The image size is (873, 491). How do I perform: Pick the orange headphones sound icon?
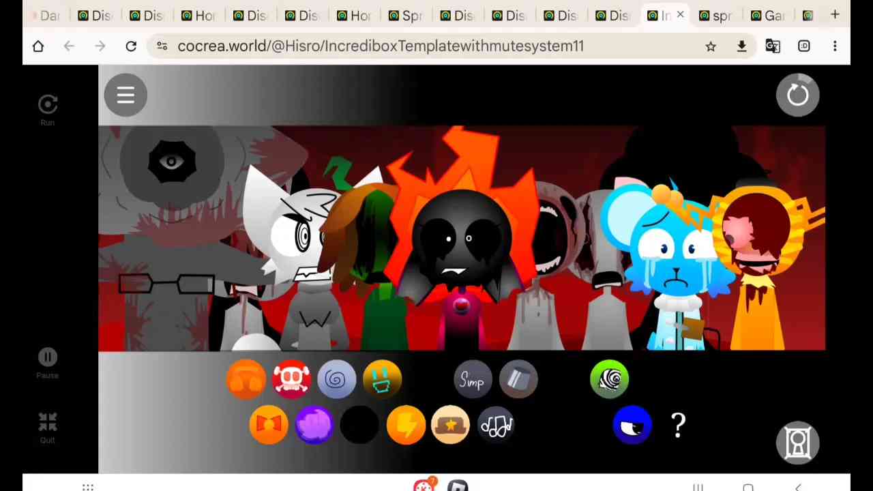[x=246, y=379]
